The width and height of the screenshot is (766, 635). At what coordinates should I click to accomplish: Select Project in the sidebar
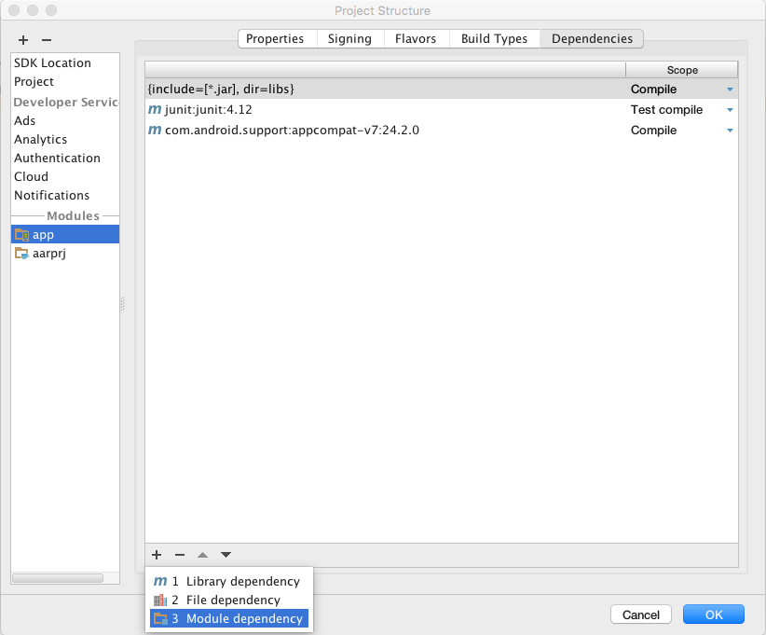pos(65,82)
